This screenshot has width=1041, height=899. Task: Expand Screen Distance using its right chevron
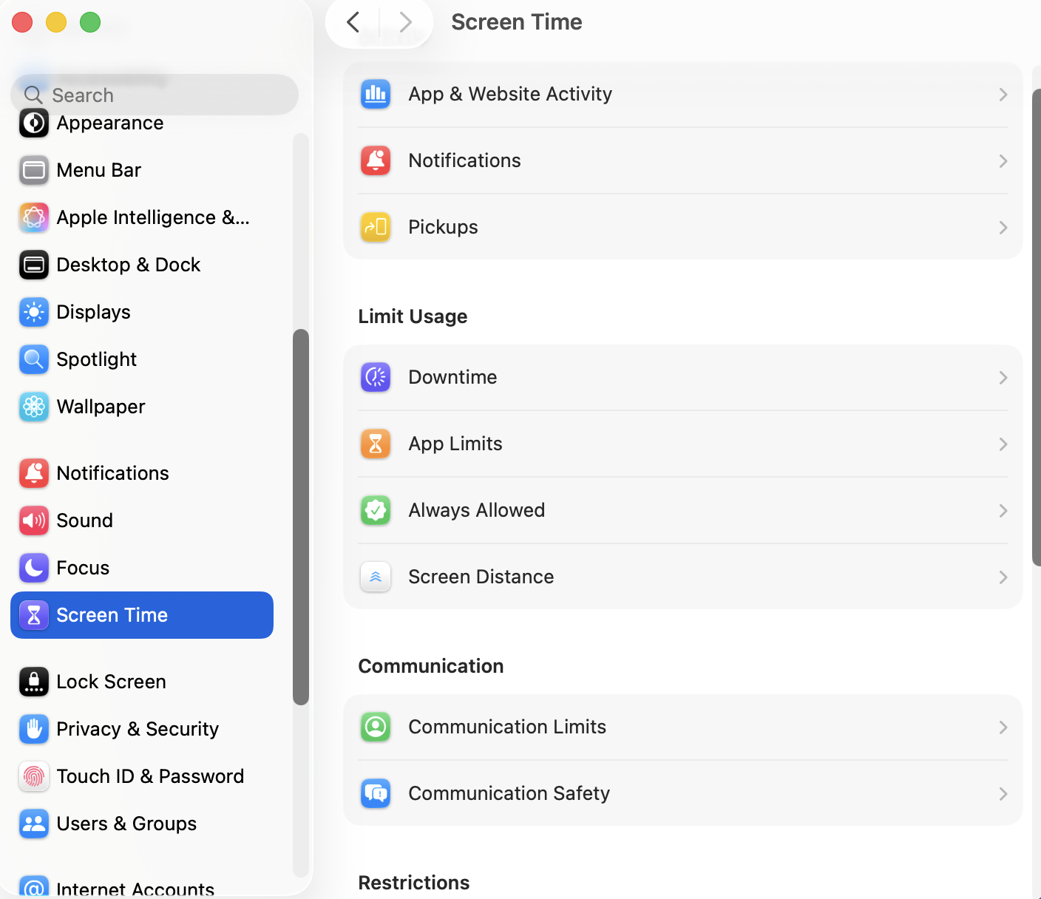pyautogui.click(x=1003, y=577)
